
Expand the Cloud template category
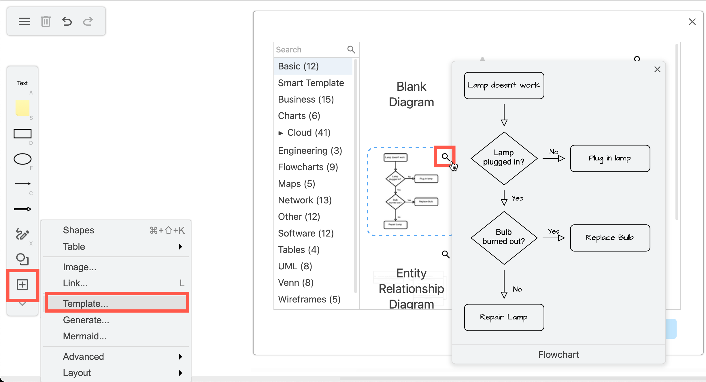pyautogui.click(x=281, y=133)
